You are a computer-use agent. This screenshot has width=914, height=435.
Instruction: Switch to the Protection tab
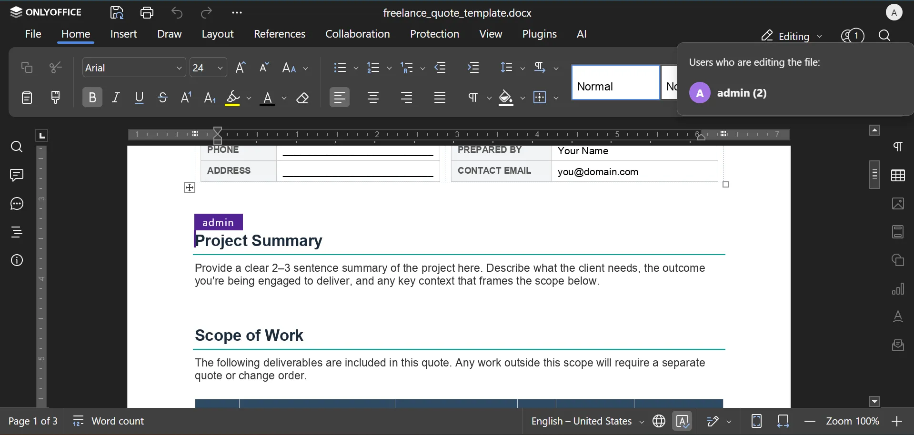pyautogui.click(x=434, y=34)
